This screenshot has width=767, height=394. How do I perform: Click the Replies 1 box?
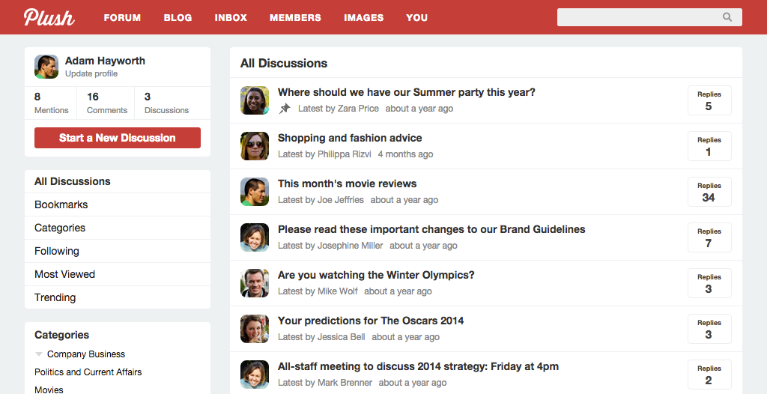pos(709,146)
